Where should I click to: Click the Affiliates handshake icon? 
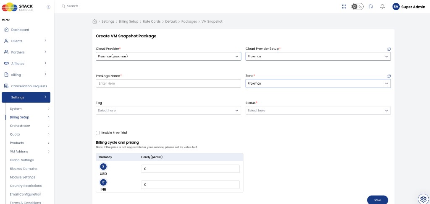point(6,63)
